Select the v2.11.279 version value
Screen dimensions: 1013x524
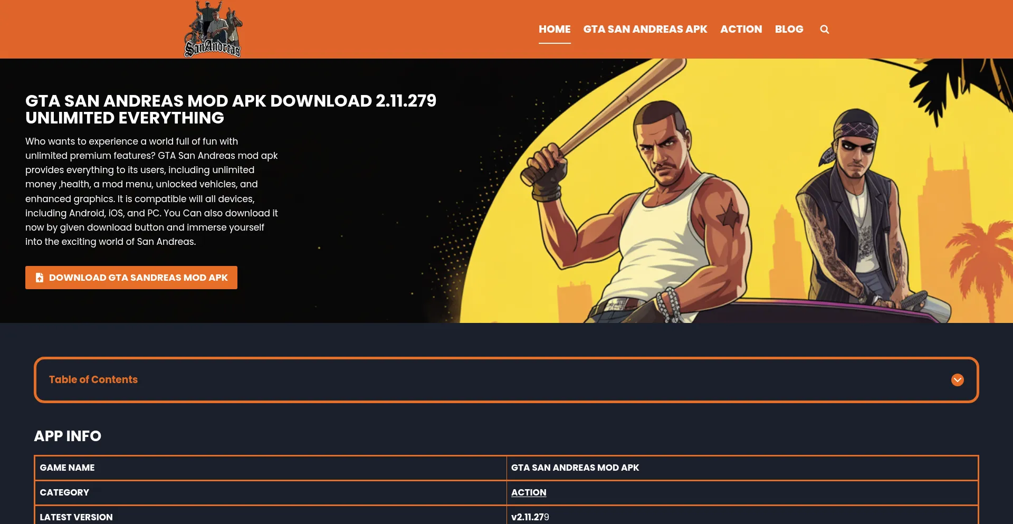pyautogui.click(x=530, y=517)
